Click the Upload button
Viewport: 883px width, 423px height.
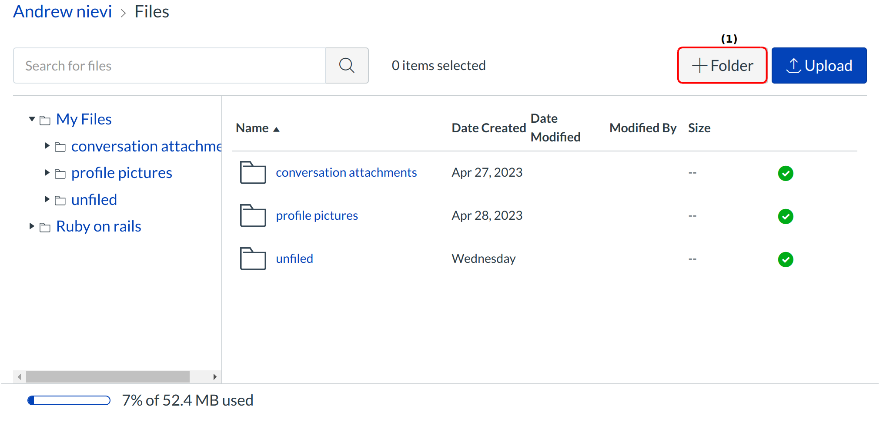(x=819, y=66)
